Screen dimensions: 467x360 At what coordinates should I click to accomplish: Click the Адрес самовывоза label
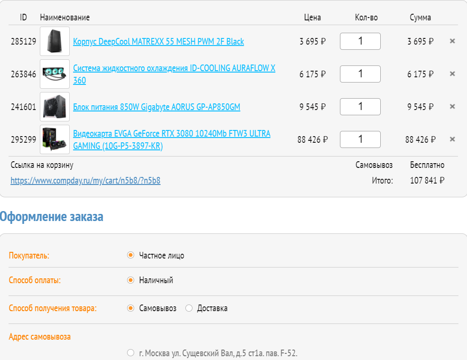[40, 337]
